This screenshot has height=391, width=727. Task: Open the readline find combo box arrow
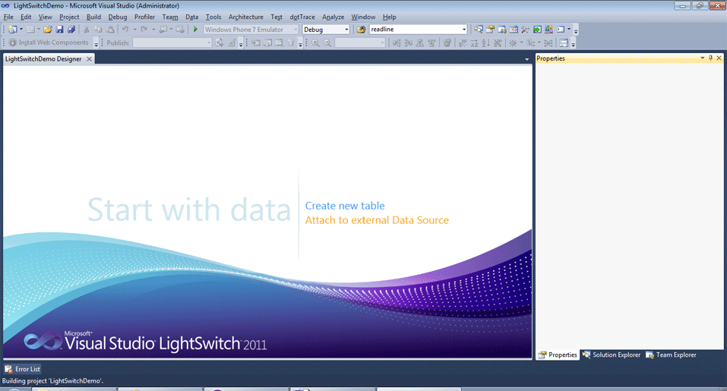[x=463, y=29]
